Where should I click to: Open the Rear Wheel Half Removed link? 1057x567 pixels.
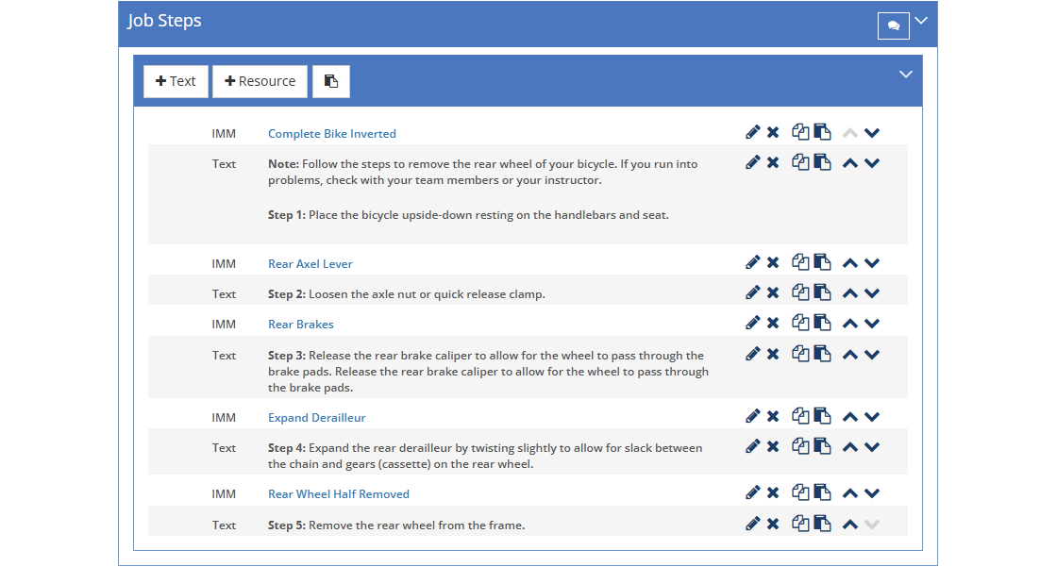tap(339, 494)
